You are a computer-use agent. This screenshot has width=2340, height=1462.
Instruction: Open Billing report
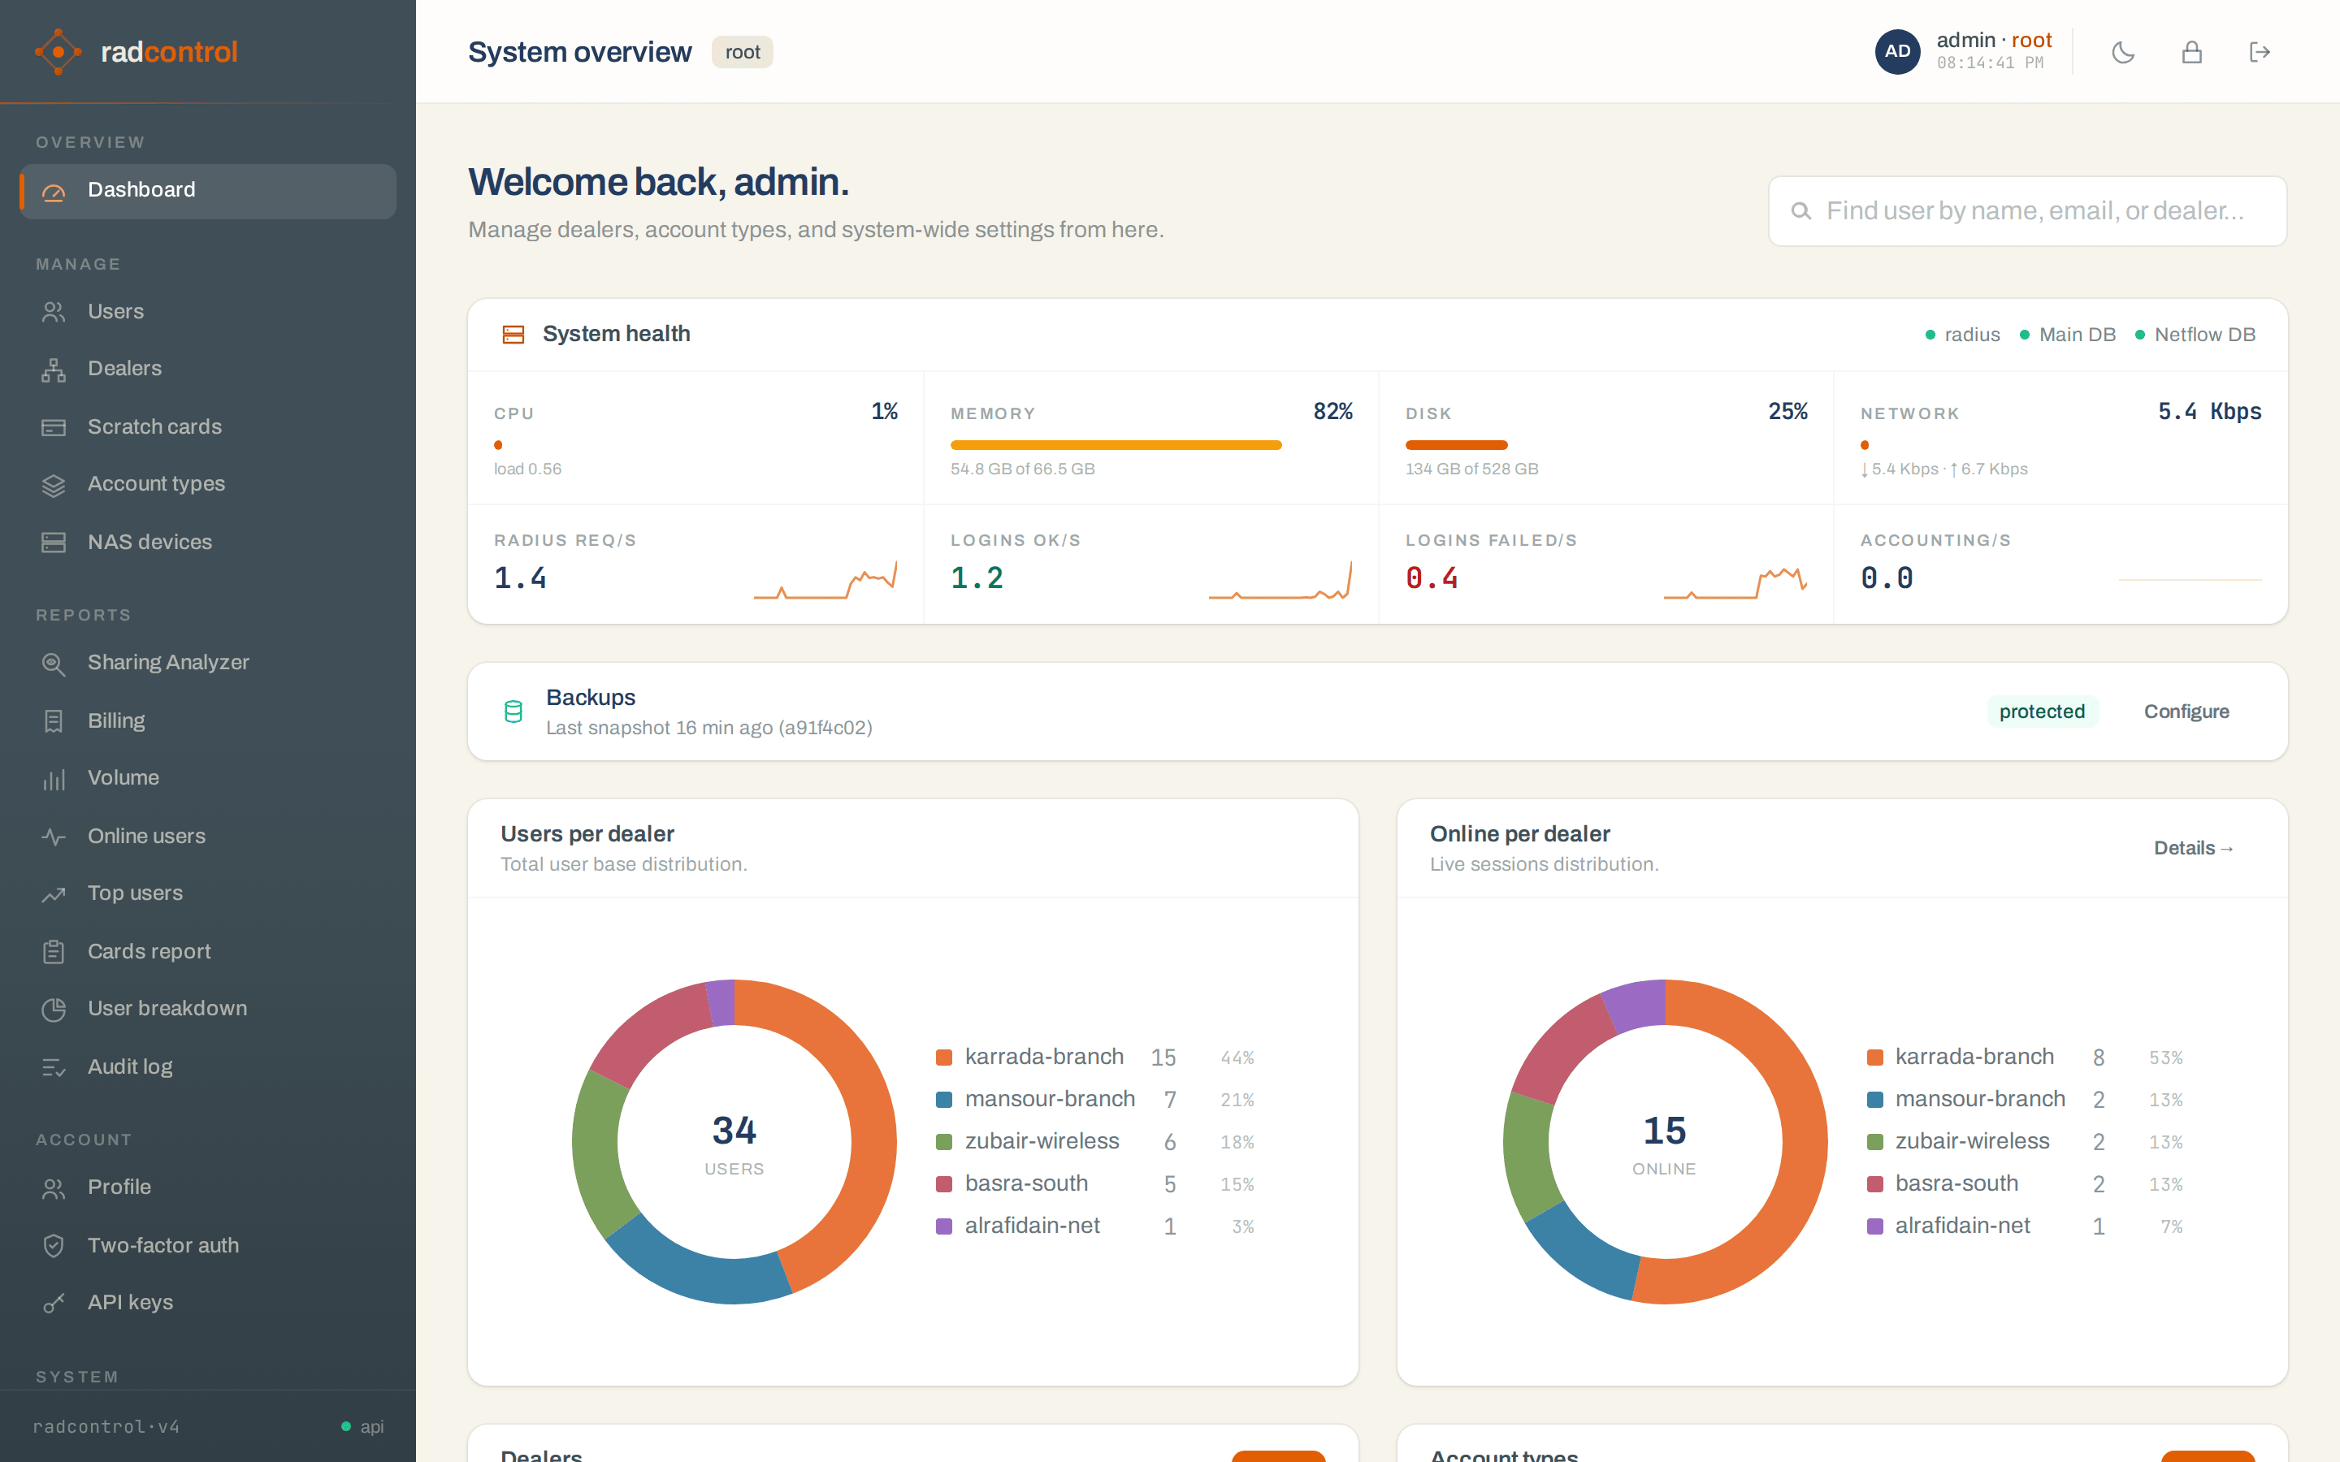(208, 720)
